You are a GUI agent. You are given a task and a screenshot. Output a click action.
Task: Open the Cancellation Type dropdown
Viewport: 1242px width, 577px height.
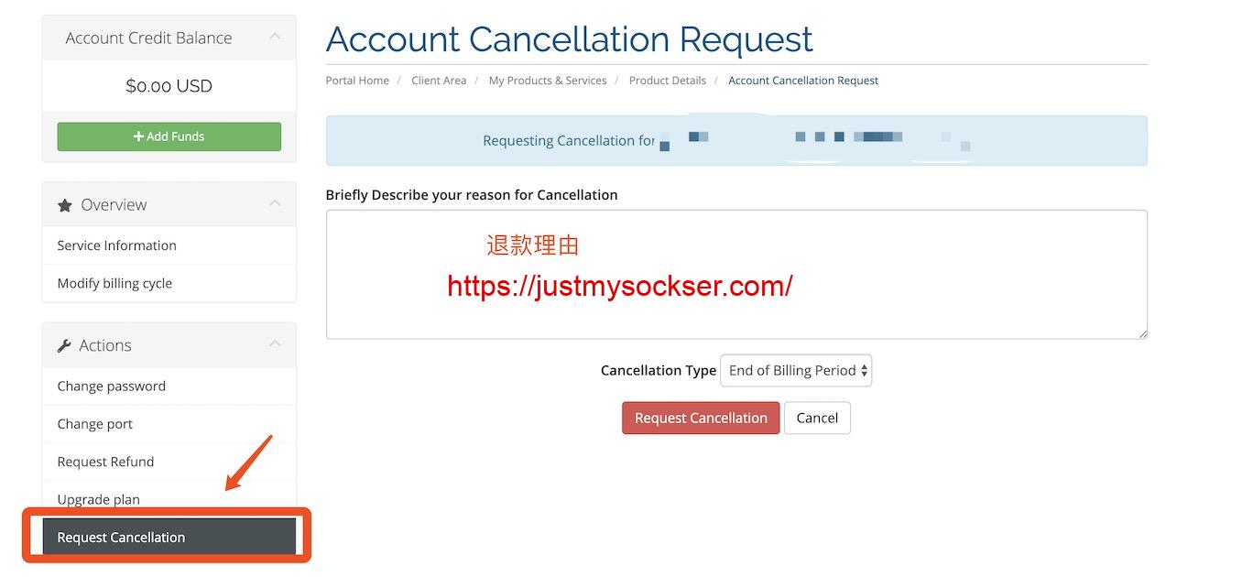[x=796, y=370]
